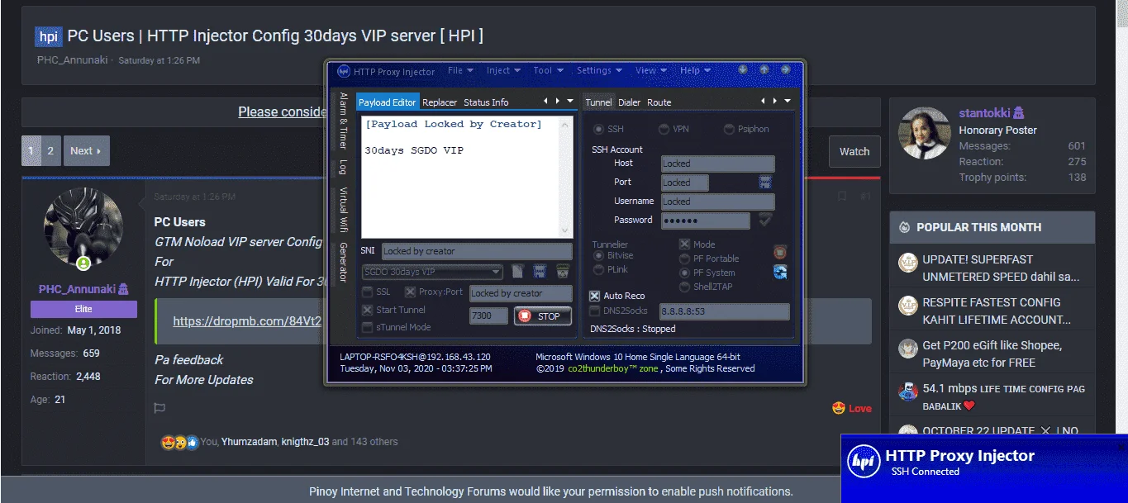Image resolution: width=1128 pixels, height=503 pixels.
Task: Click stantokki's profile avatar
Action: (924, 132)
